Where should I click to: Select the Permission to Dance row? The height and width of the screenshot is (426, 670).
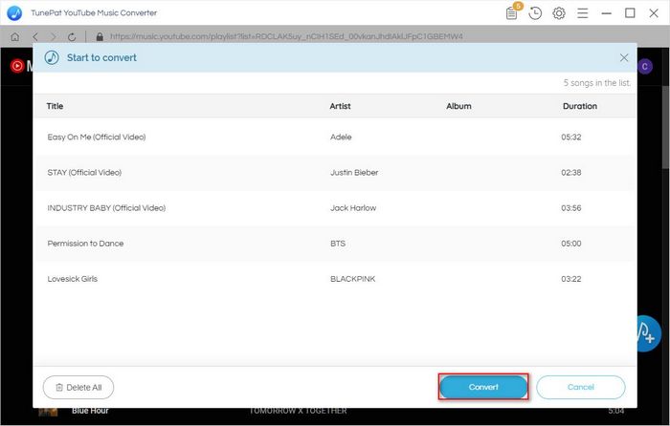335,243
